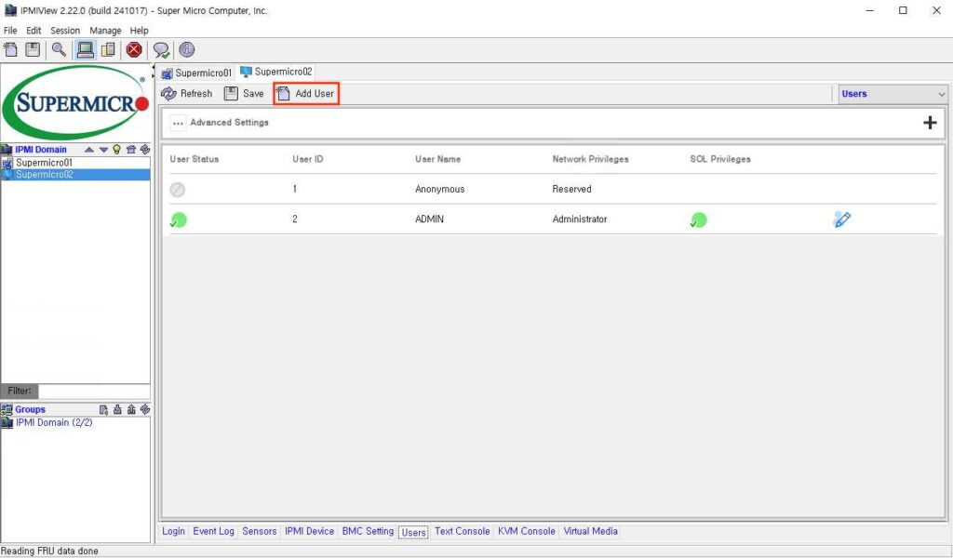
Task: Open the Sensors bottom tab
Action: click(x=260, y=531)
